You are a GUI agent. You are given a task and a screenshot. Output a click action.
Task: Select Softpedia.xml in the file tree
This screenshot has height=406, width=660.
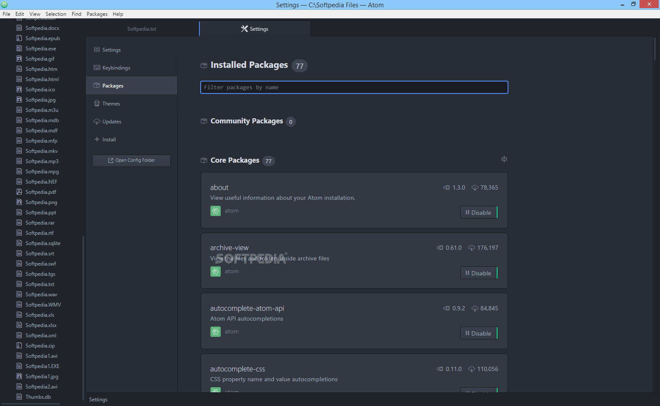(41, 336)
